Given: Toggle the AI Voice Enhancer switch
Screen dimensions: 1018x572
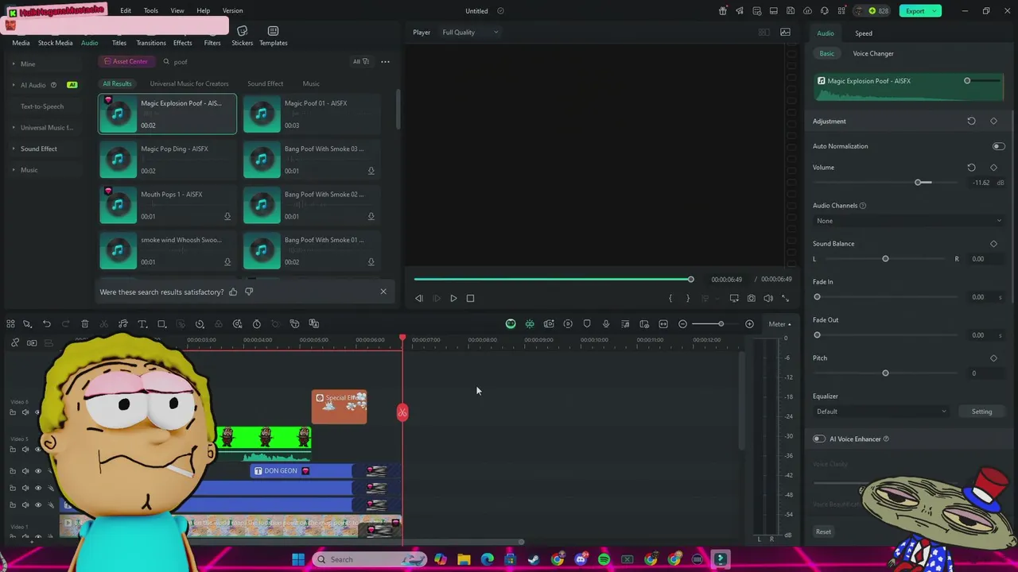Looking at the screenshot, I should point(818,439).
